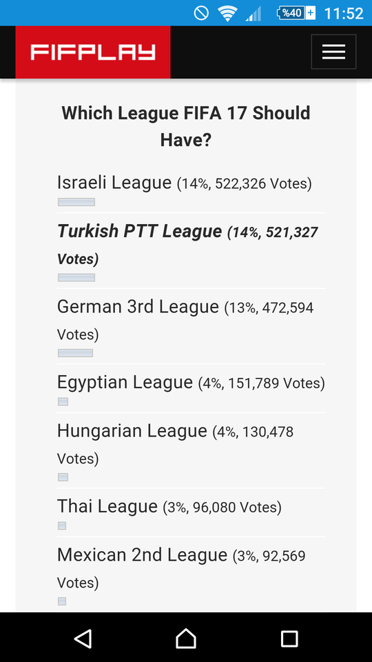Tap the Hungarian League result text
This screenshot has width=372, height=662.
[175, 445]
